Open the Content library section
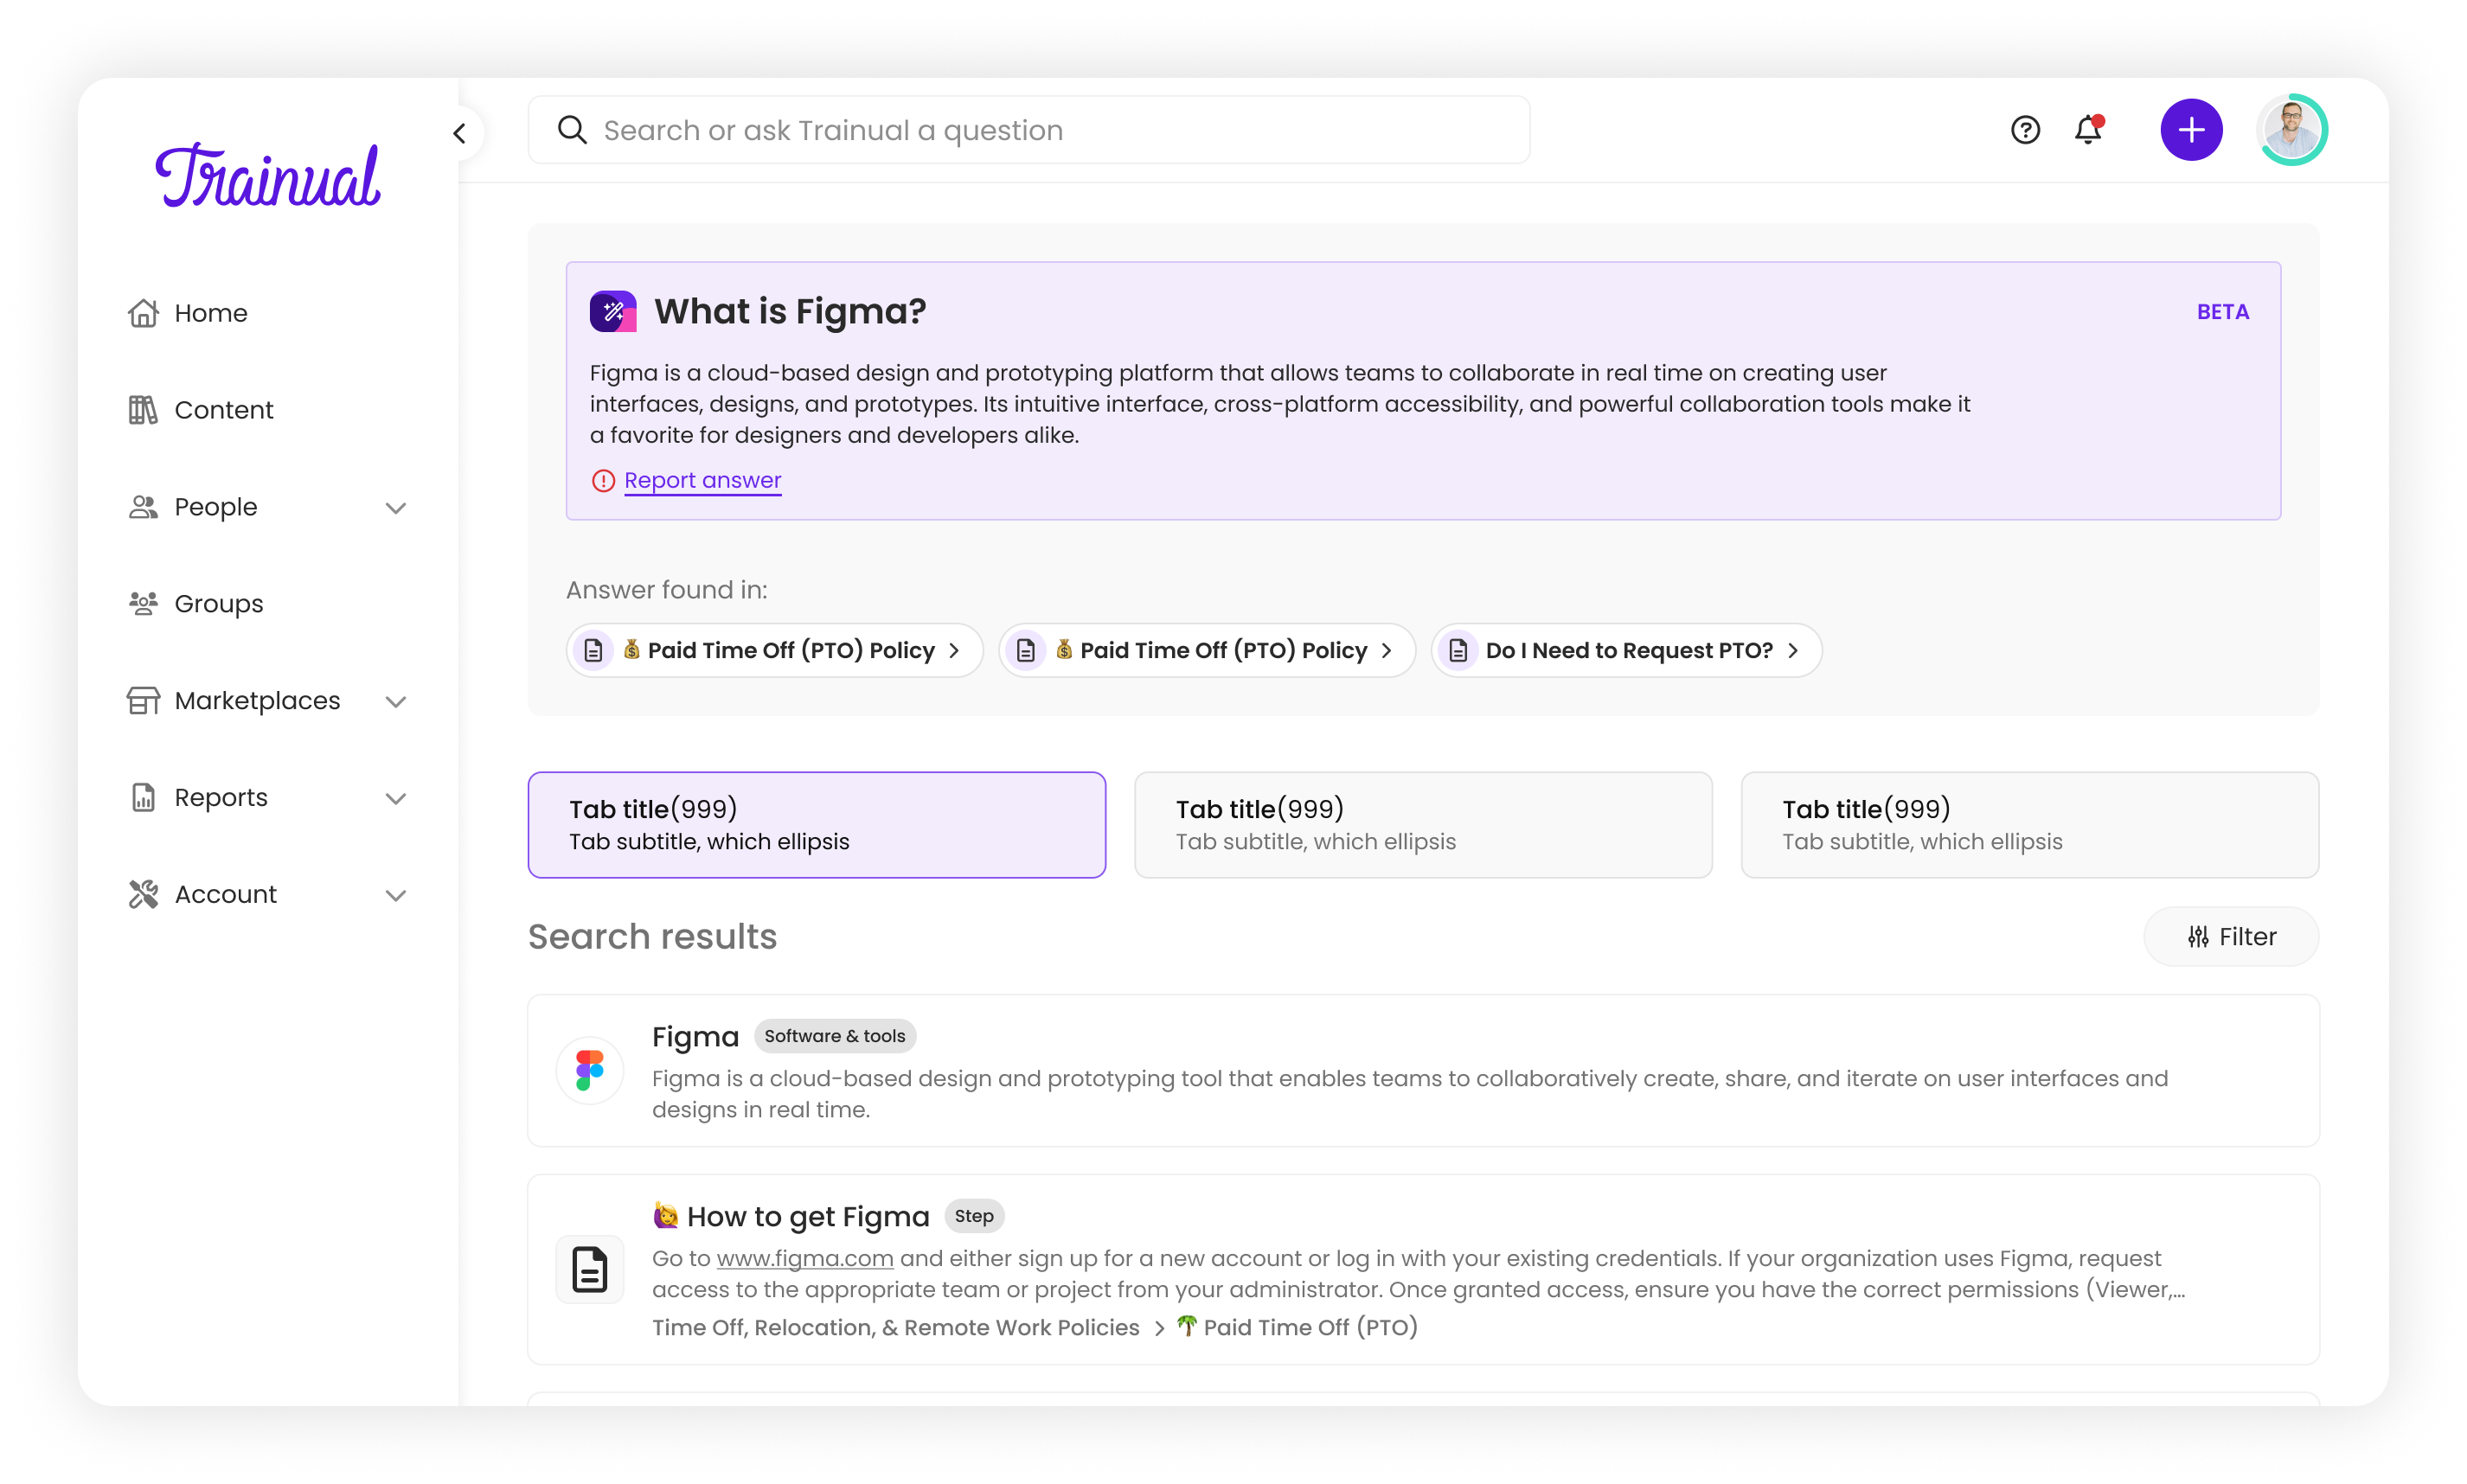Image resolution: width=2467 pixels, height=1484 pixels. coord(223,410)
